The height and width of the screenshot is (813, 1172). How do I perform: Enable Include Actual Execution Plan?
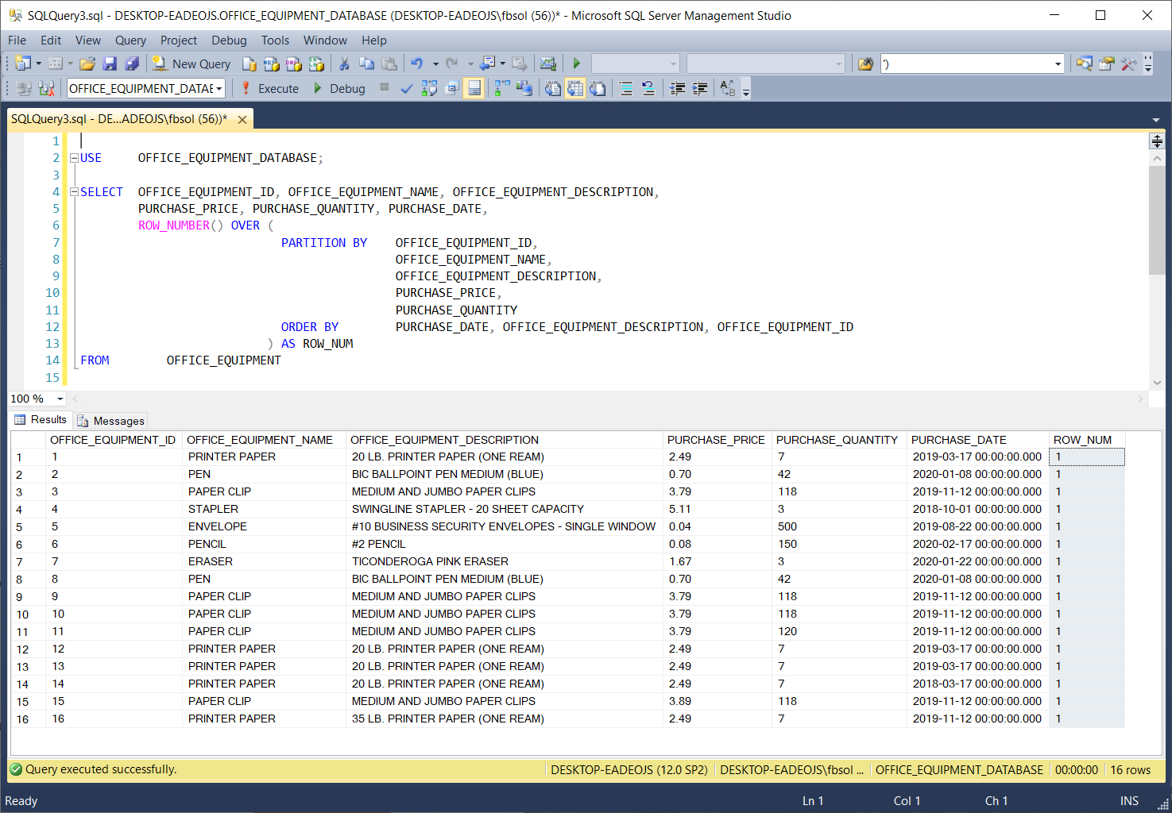(x=502, y=88)
